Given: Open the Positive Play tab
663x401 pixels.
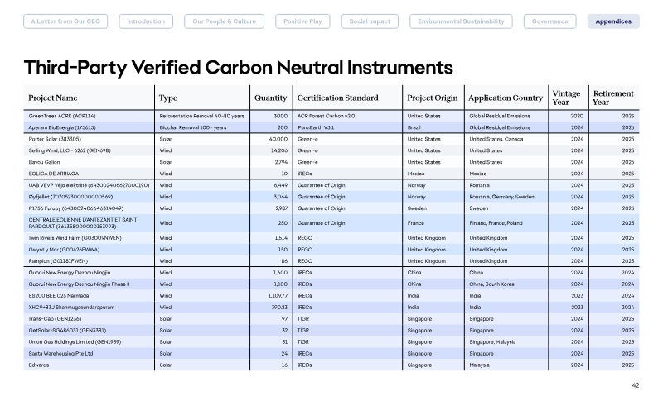Looking at the screenshot, I should click(x=302, y=21).
